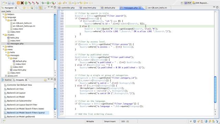Click the Navigator Up/Go Into icon
The width and height of the screenshot is (220, 124).
point(32,8)
